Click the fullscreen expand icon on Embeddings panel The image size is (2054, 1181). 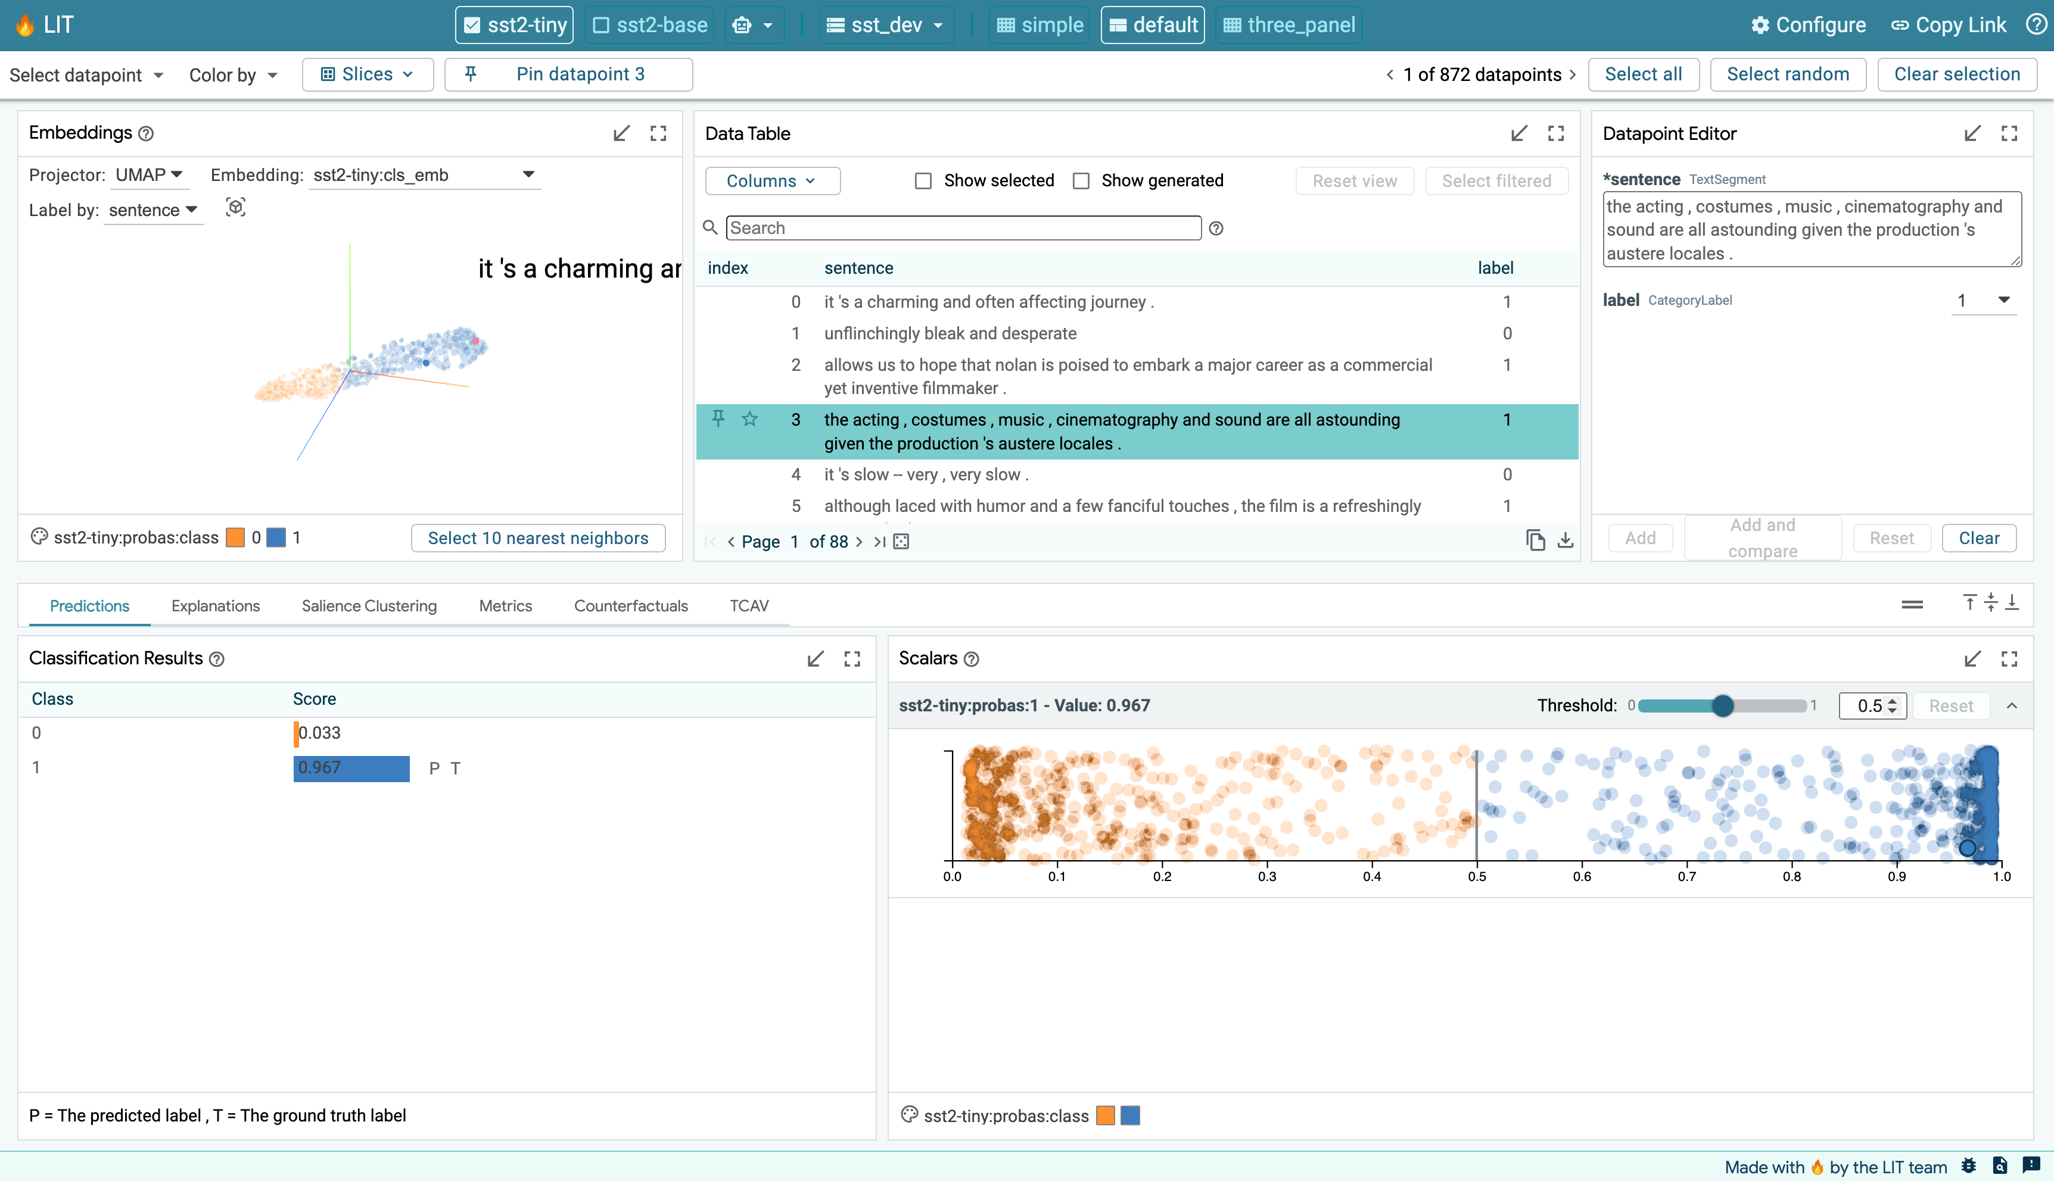coord(659,133)
